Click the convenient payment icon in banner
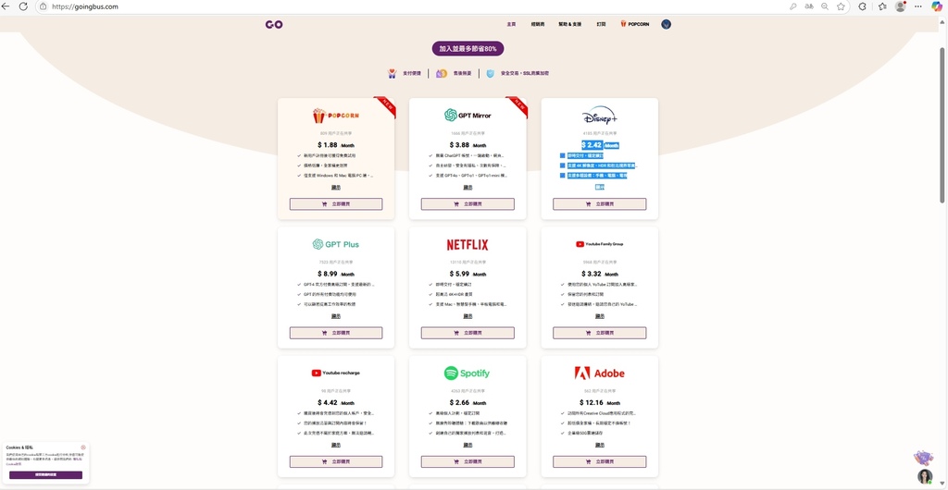This screenshot has height=490, width=948. tap(393, 74)
